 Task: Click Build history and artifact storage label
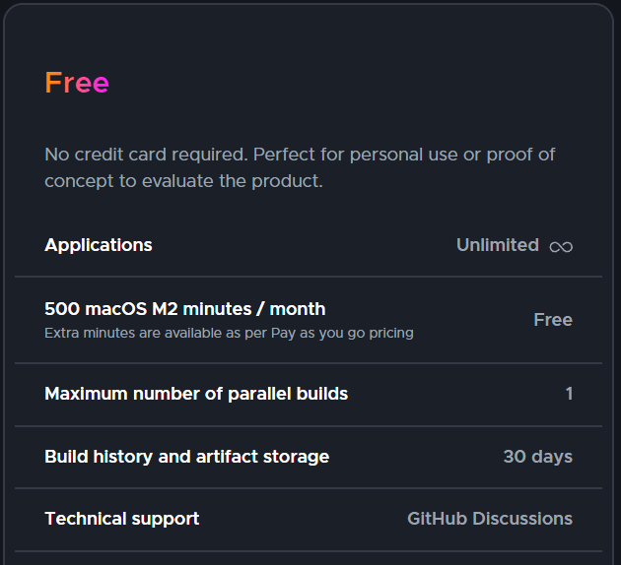187,457
